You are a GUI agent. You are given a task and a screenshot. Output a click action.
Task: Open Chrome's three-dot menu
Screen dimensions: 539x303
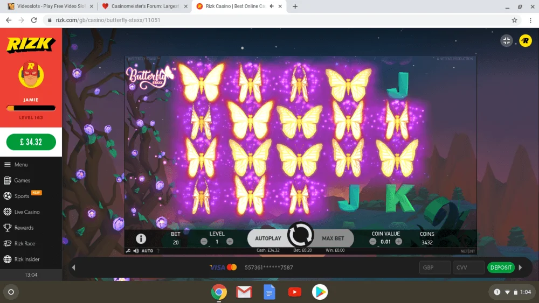pyautogui.click(x=530, y=20)
